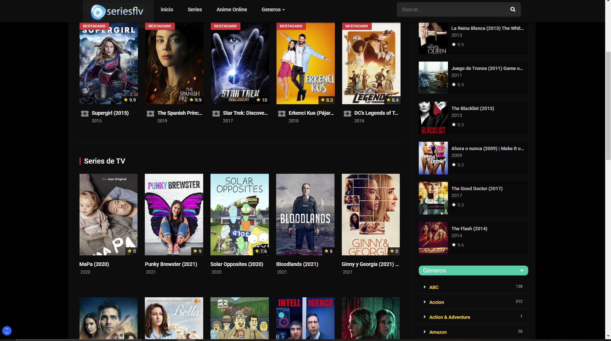Click the star rating 9.6 for The Flash
This screenshot has height=341, width=611.
458,245
